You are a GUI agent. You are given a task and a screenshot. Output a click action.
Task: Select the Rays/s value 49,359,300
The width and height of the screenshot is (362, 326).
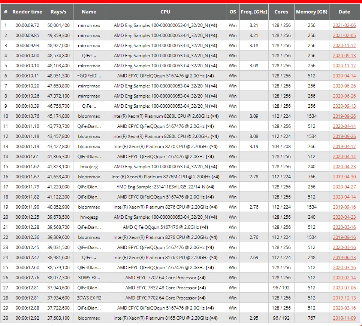[58, 36]
